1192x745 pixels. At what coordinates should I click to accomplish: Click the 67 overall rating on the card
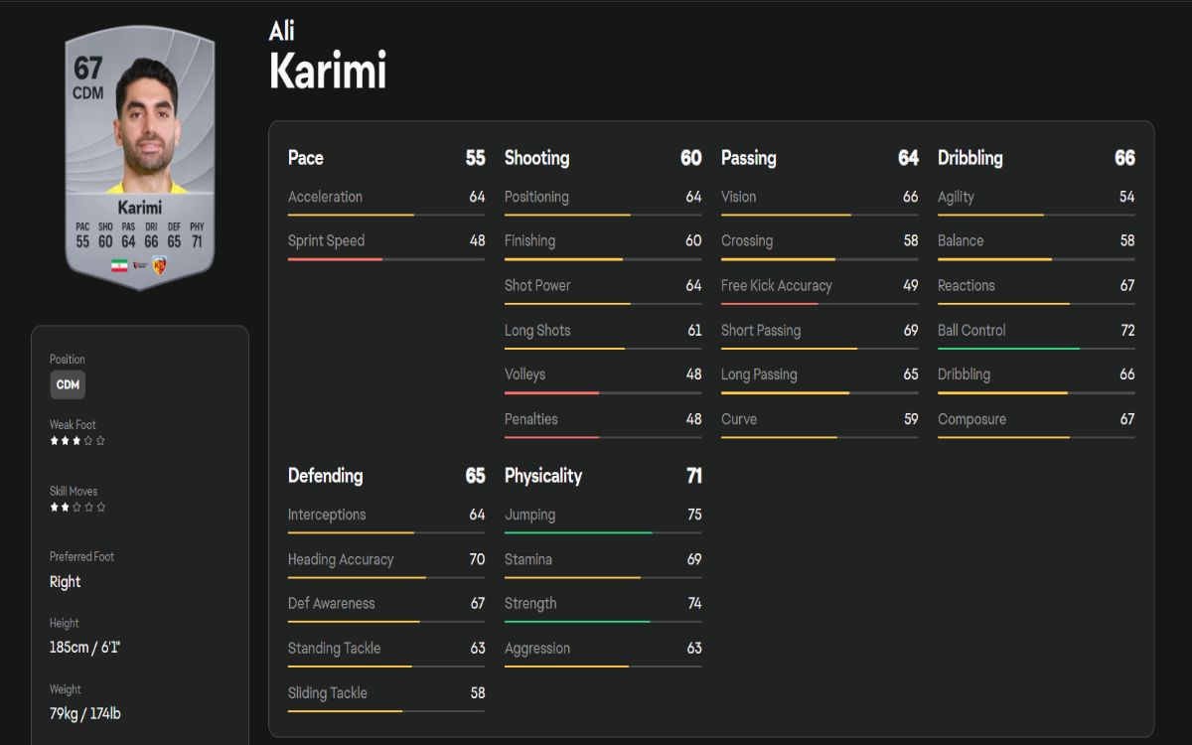click(87, 69)
